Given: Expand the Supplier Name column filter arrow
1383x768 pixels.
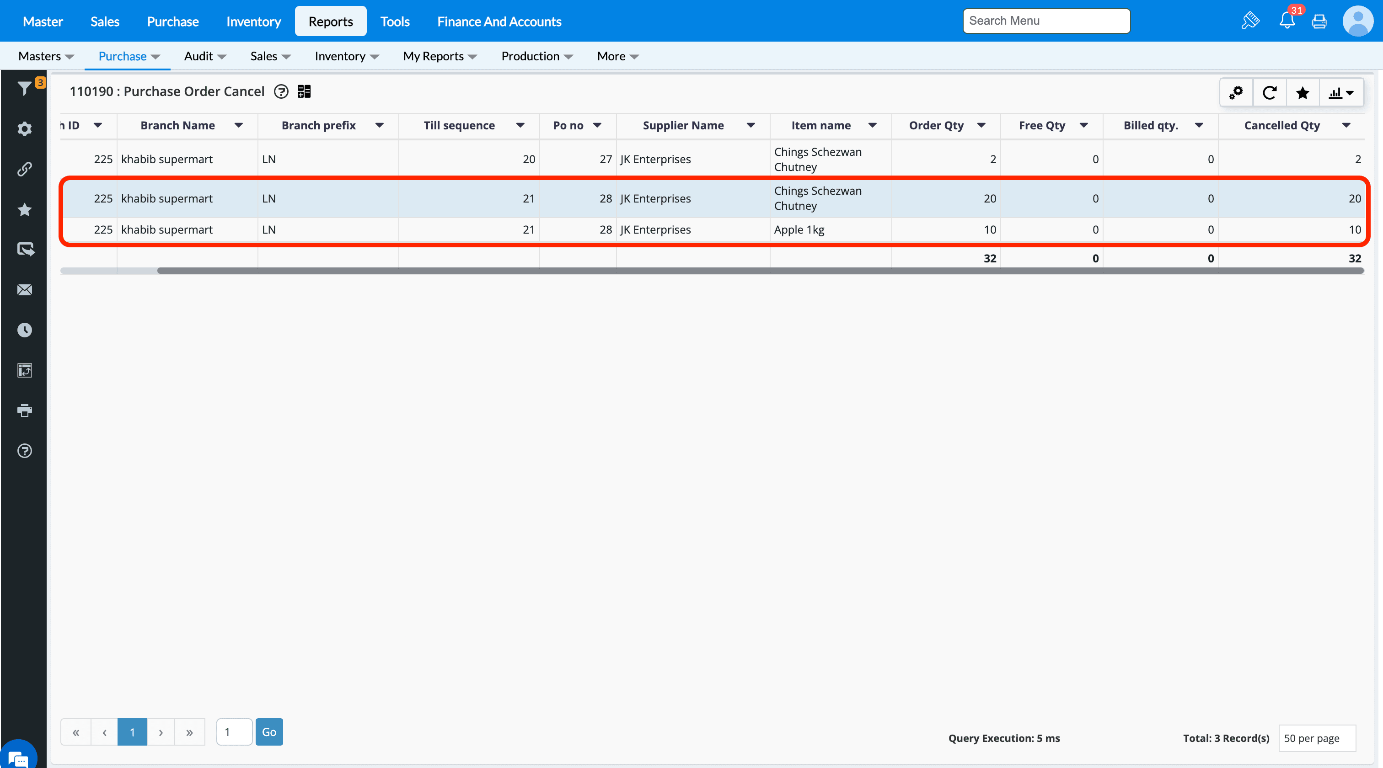Looking at the screenshot, I should point(750,126).
